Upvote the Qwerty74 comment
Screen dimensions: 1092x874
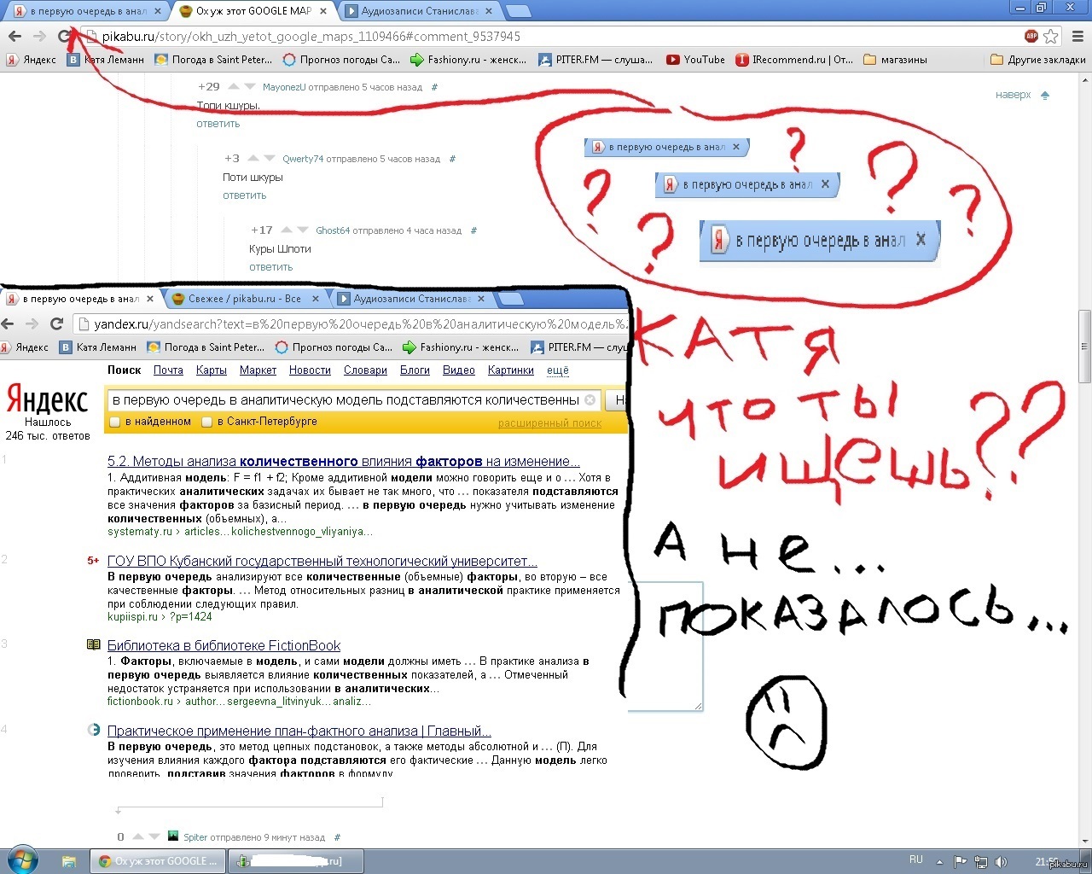253,158
